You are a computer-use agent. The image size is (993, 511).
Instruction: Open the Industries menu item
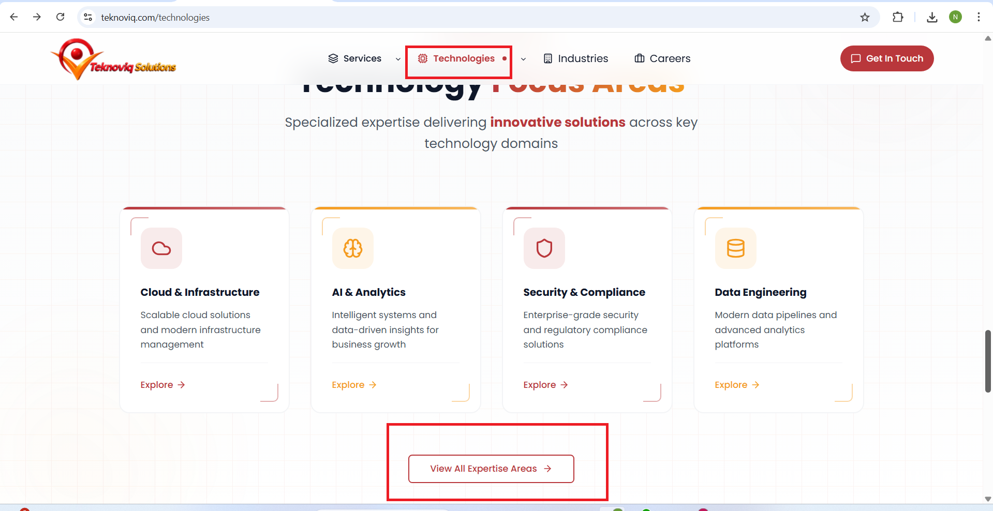click(x=576, y=58)
